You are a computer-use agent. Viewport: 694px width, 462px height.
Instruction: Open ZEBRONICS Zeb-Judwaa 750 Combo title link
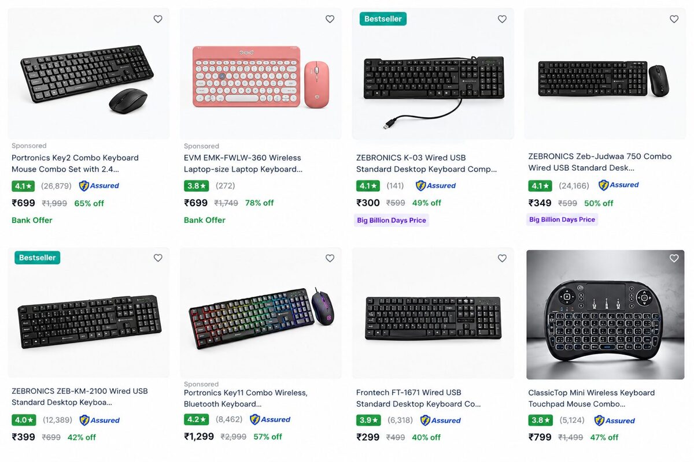(600, 162)
